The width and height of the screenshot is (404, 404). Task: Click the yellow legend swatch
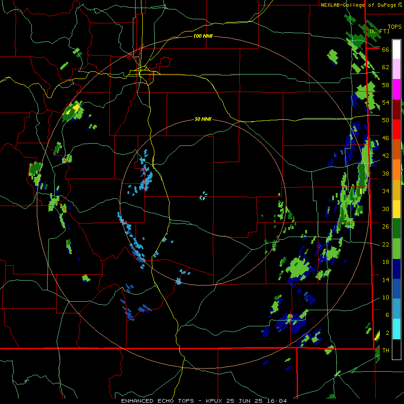(x=396, y=209)
